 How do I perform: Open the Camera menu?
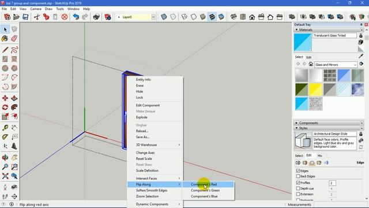[x=36, y=9]
